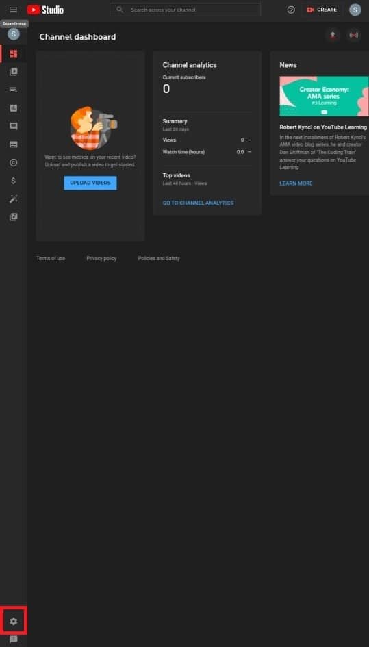Open the Subtitles sidebar icon
369x647 pixels.
(x=14, y=144)
